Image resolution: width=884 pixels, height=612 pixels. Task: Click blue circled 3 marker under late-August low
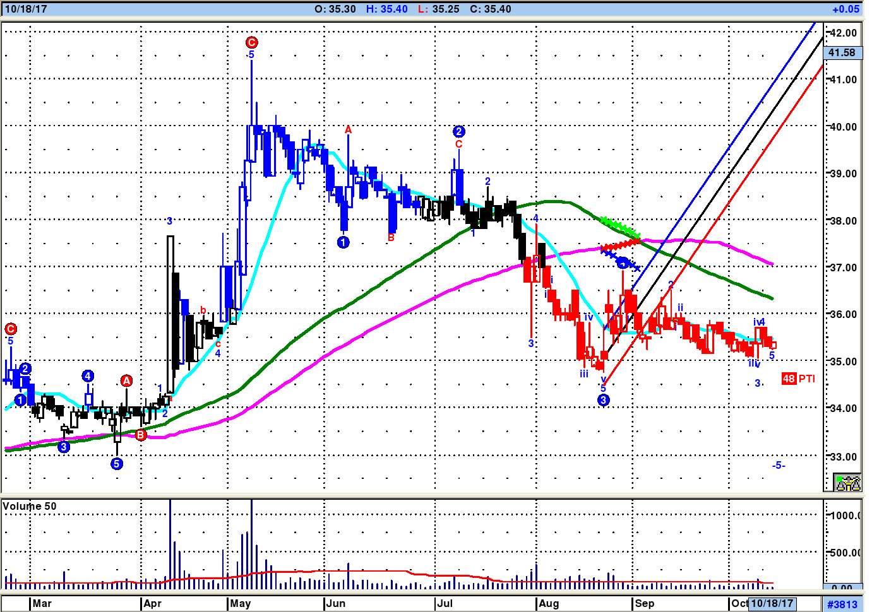[604, 400]
